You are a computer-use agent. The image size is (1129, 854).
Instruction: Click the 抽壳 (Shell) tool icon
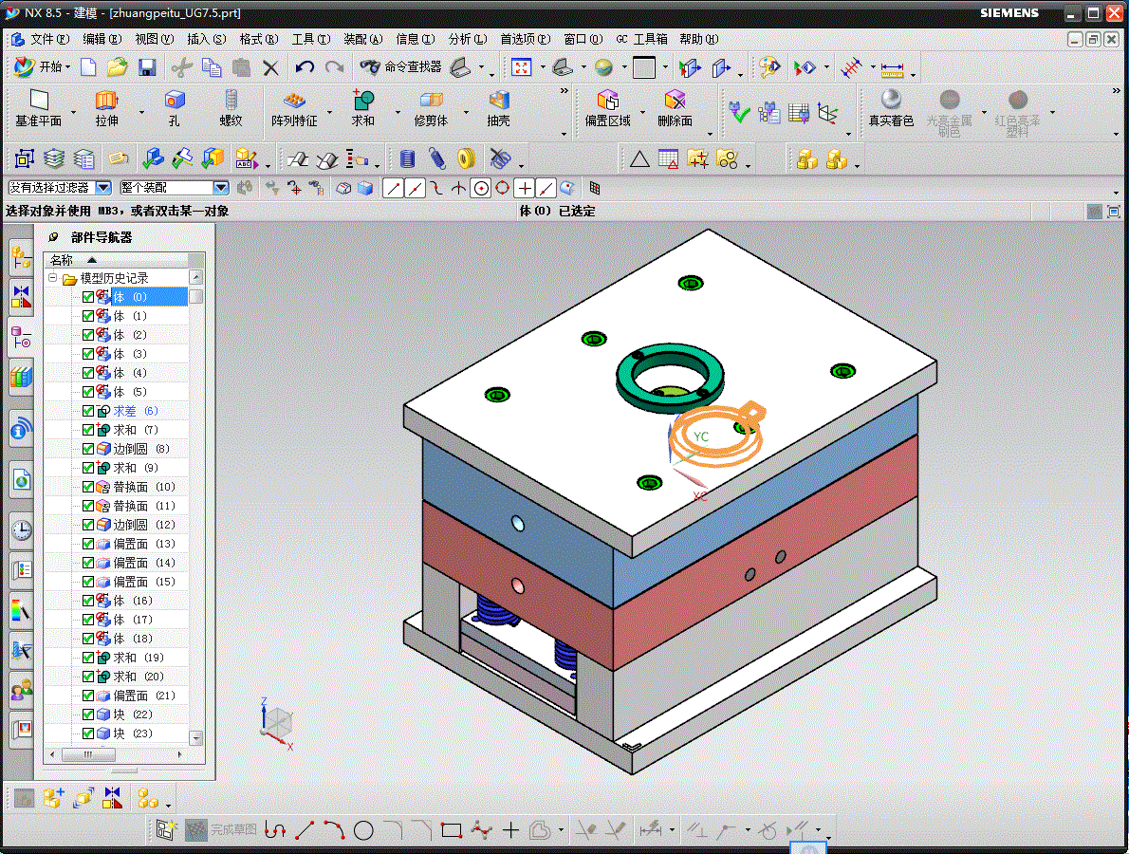(499, 100)
